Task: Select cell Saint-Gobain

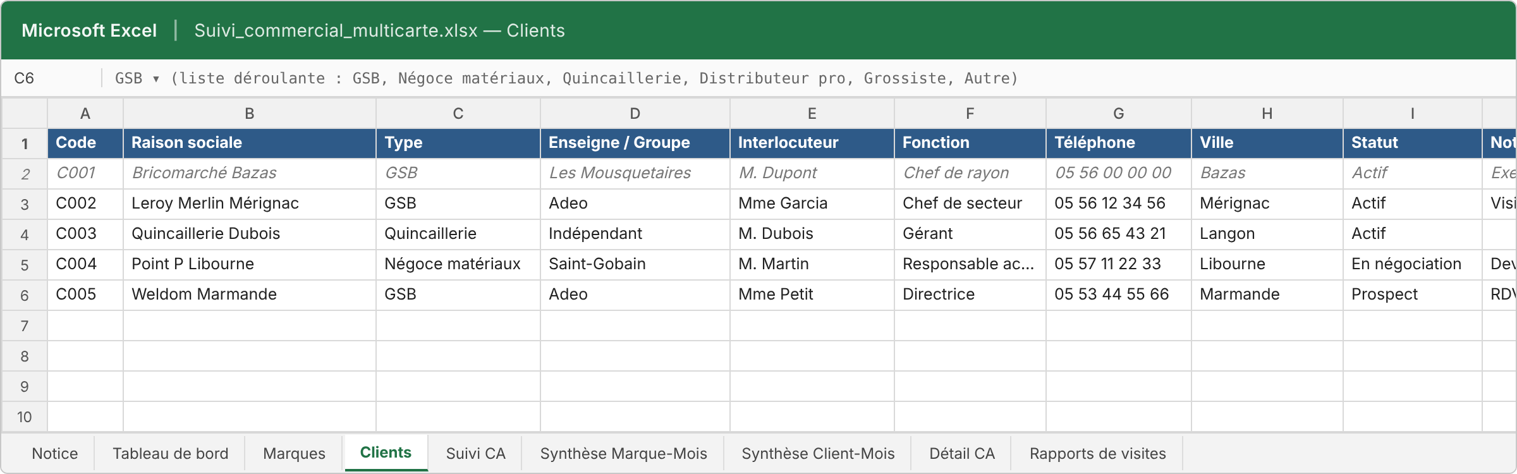Action: 635,264
